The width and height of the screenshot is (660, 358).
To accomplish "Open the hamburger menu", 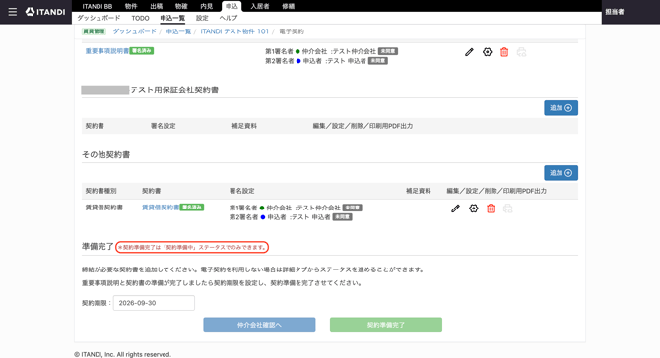I will coord(13,12).
